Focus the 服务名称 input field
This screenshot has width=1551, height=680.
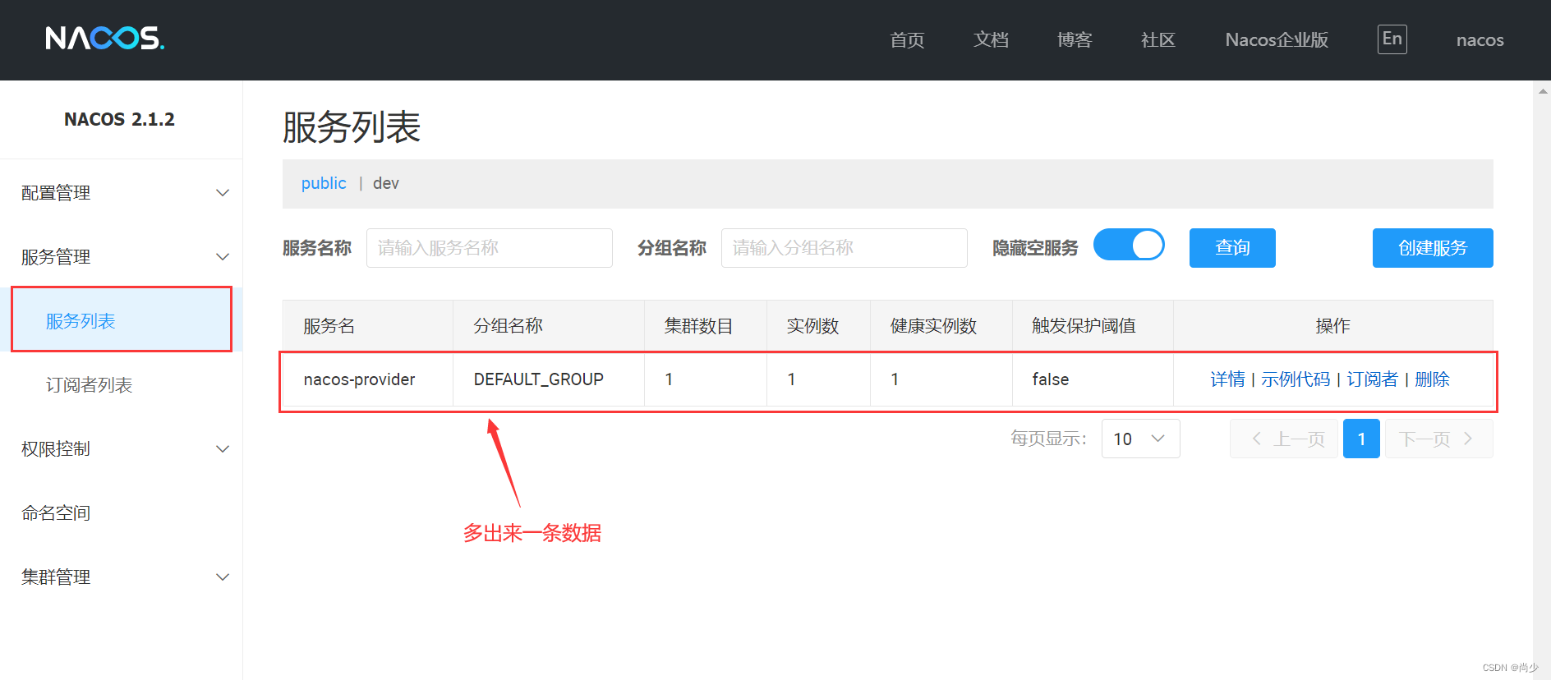tap(490, 248)
